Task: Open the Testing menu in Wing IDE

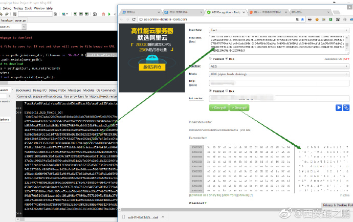Action: pyautogui.click(x=18, y=8)
